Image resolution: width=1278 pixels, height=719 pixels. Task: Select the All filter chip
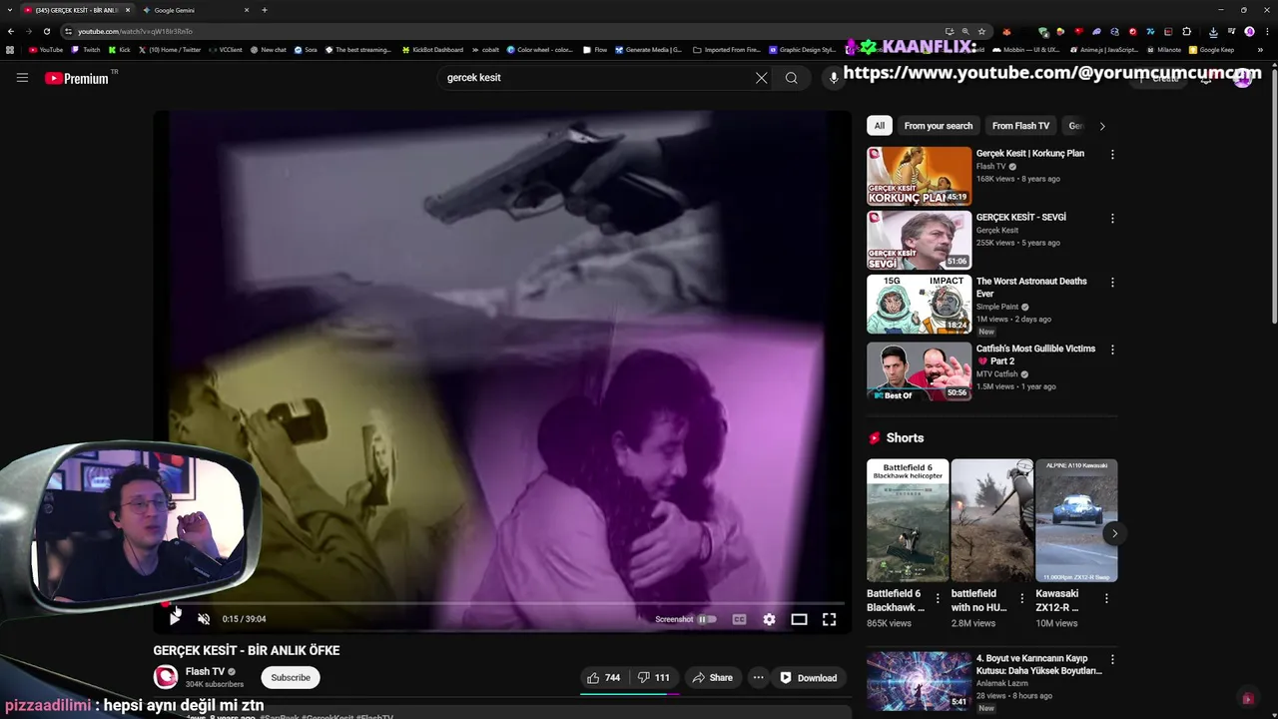pos(879,126)
